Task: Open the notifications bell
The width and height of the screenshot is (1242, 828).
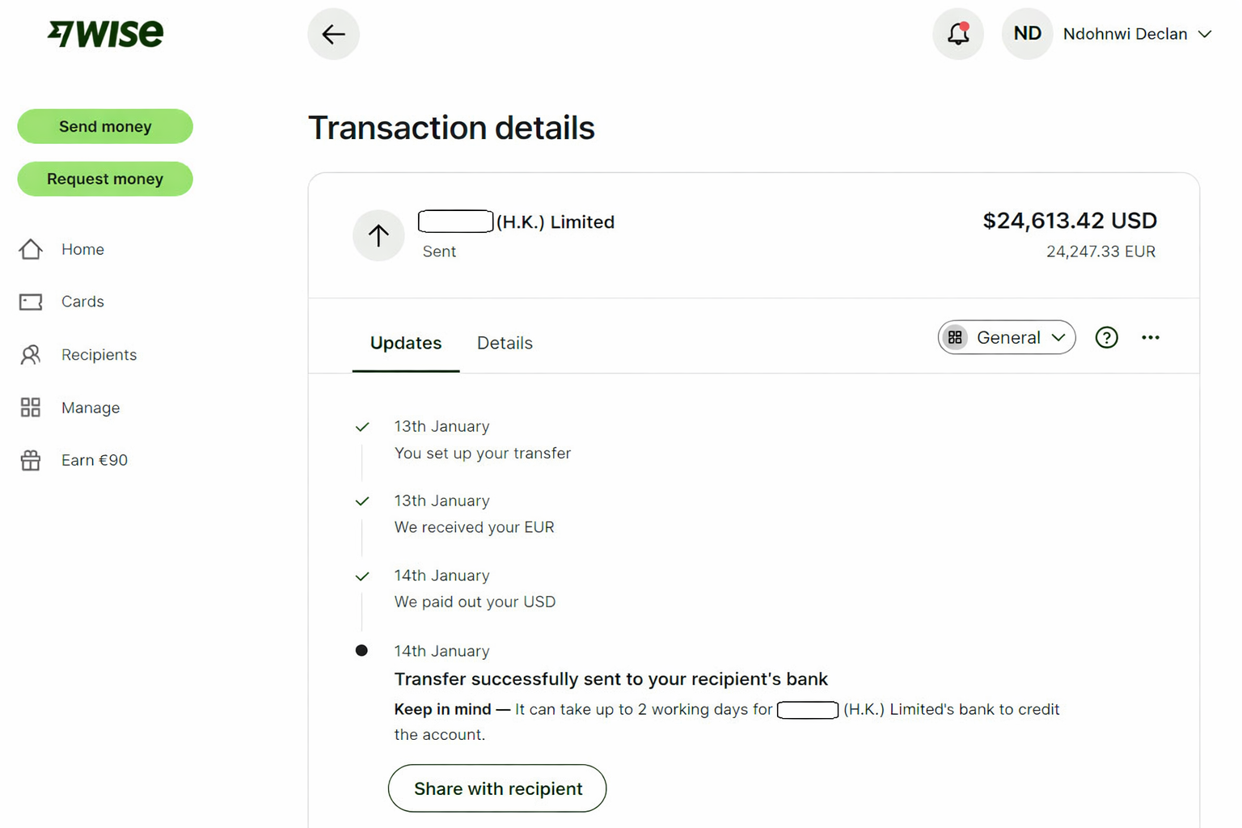Action: click(x=957, y=33)
